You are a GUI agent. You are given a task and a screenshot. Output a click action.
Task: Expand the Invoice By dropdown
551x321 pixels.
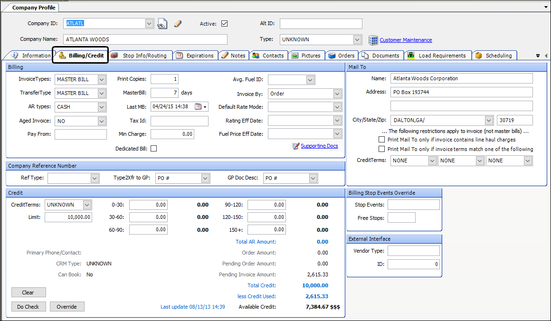(x=337, y=94)
